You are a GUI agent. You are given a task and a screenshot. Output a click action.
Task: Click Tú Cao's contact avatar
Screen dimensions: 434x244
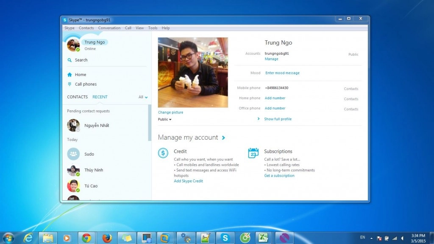(x=73, y=186)
